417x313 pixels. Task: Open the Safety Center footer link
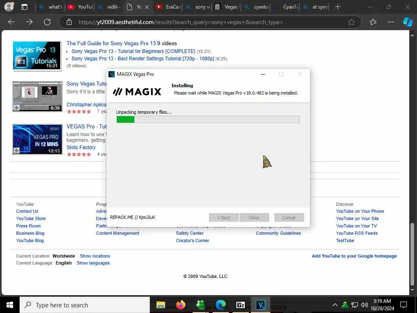(x=190, y=233)
